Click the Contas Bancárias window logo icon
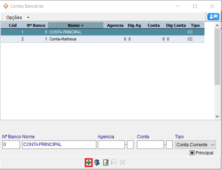 coord(6,6)
